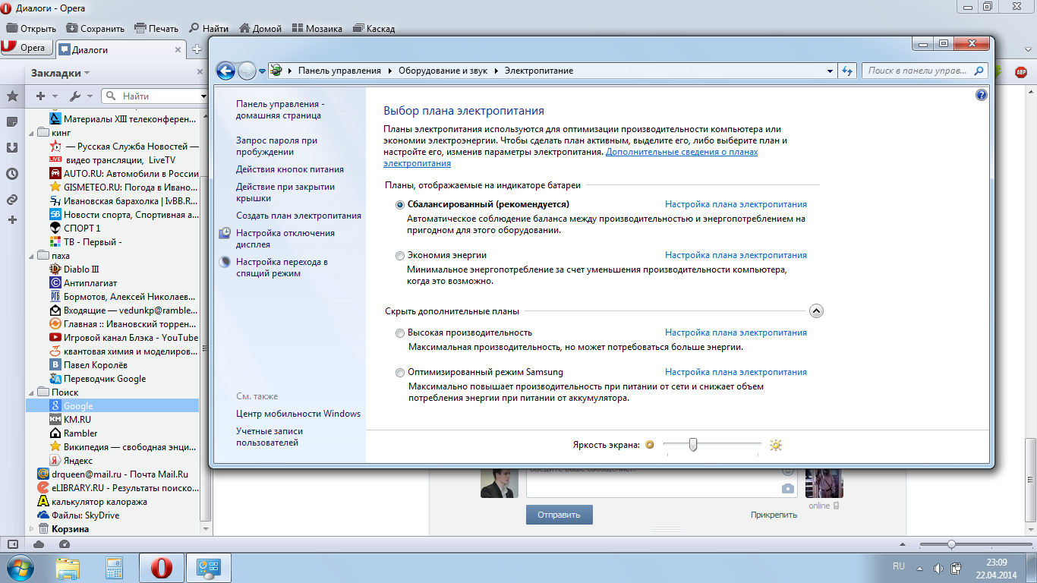Open Настройка плана электропитания for Сбалансированный
Viewport: 1037px width, 583px height.
coord(736,205)
